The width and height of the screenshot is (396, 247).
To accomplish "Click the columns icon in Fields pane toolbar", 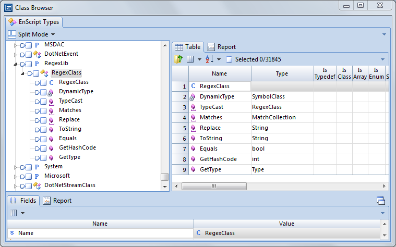I will click(14, 213).
